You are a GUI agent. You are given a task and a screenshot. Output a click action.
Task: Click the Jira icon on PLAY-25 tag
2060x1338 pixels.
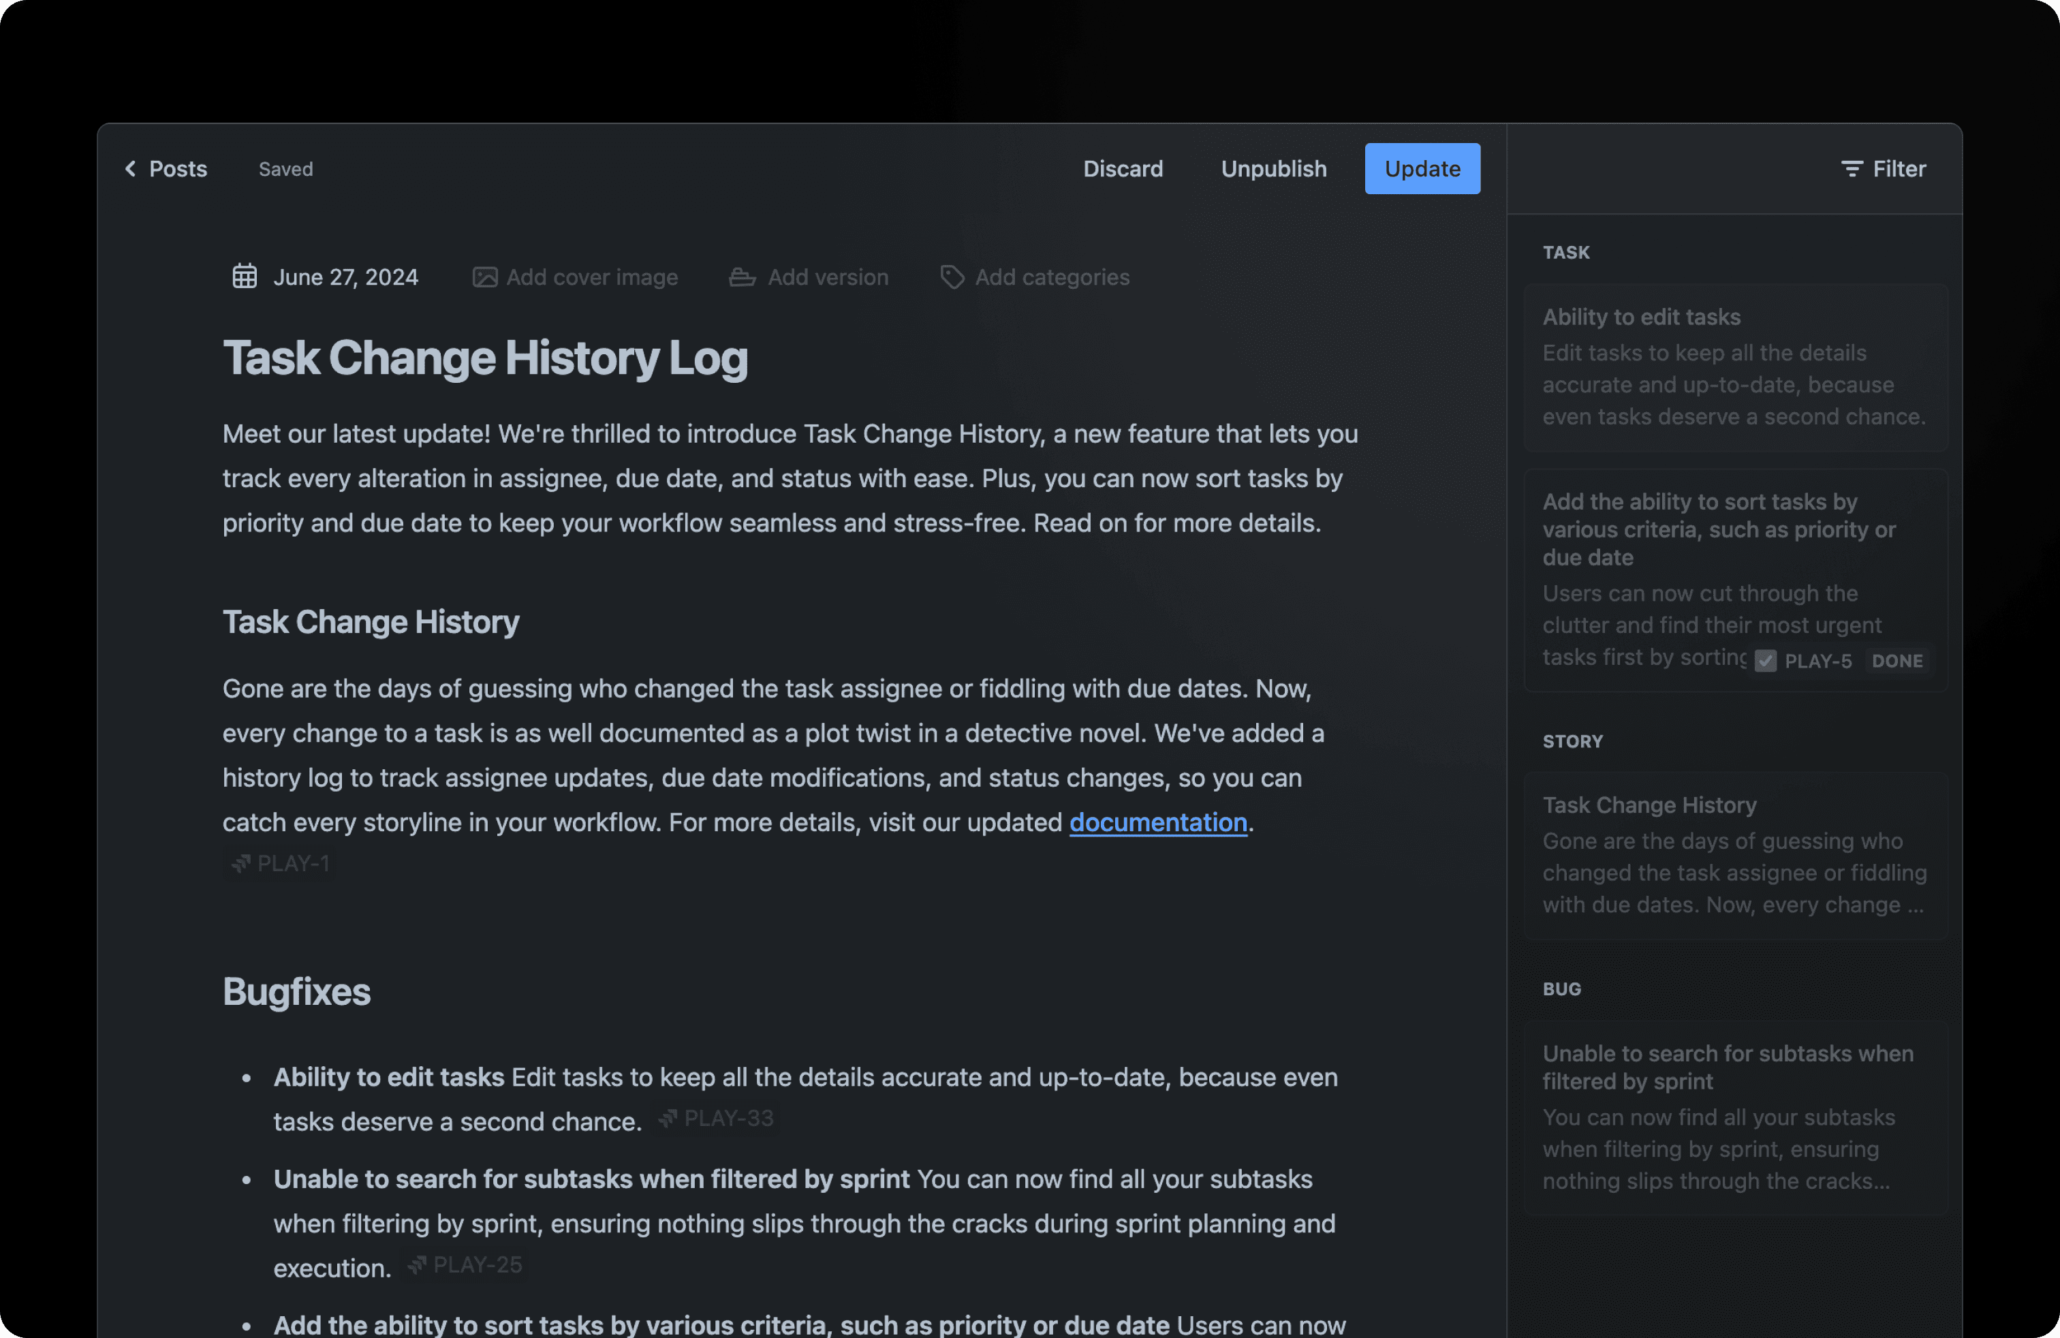coord(416,1264)
